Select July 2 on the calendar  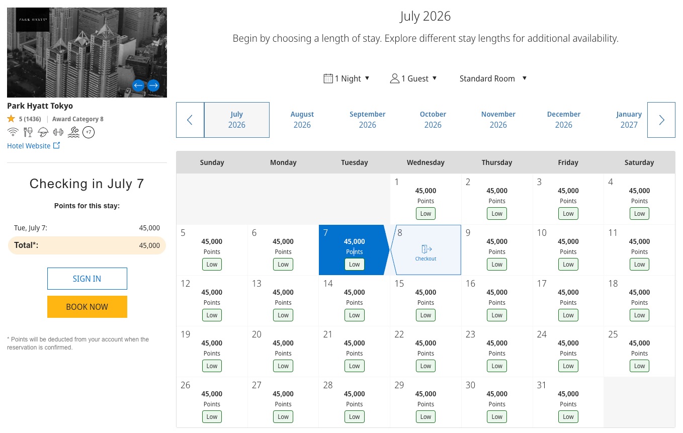(x=497, y=199)
